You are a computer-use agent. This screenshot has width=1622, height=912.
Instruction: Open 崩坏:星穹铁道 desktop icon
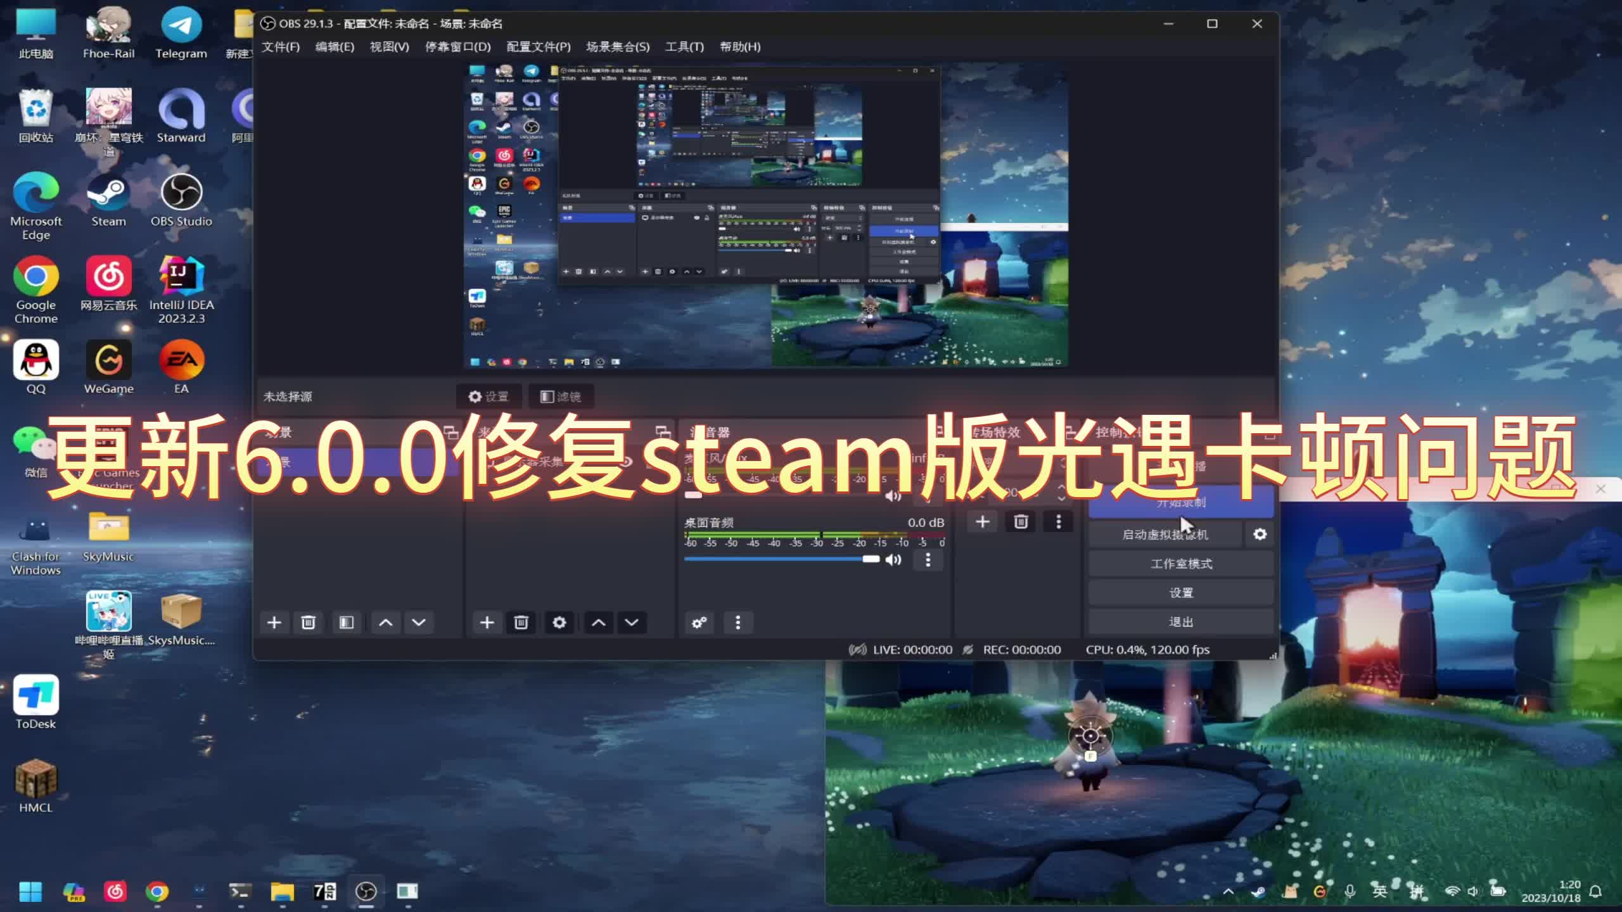click(x=108, y=122)
